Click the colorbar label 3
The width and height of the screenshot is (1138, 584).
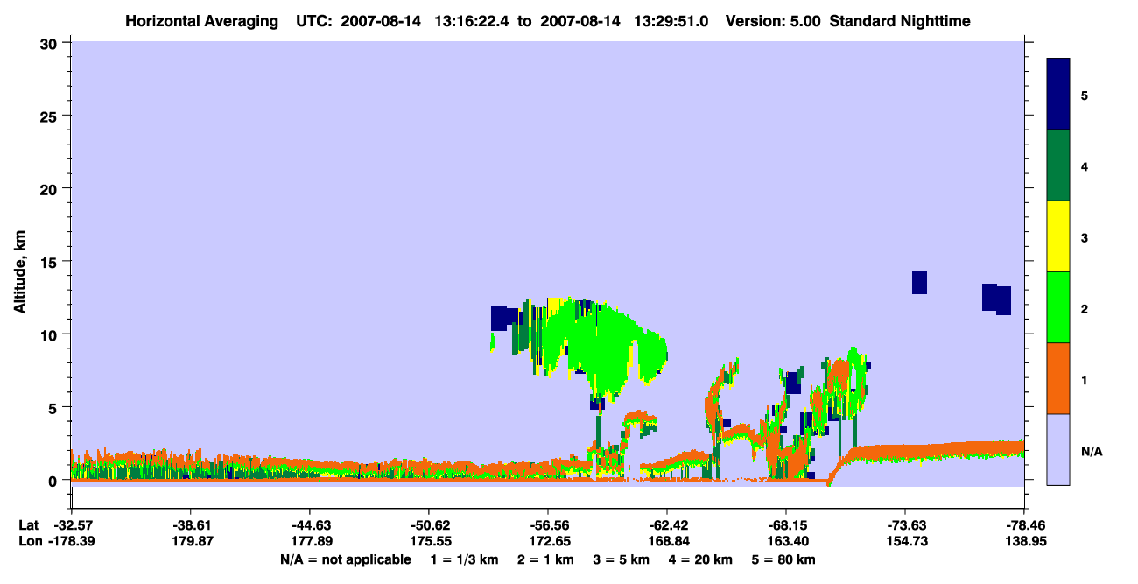(x=1085, y=237)
